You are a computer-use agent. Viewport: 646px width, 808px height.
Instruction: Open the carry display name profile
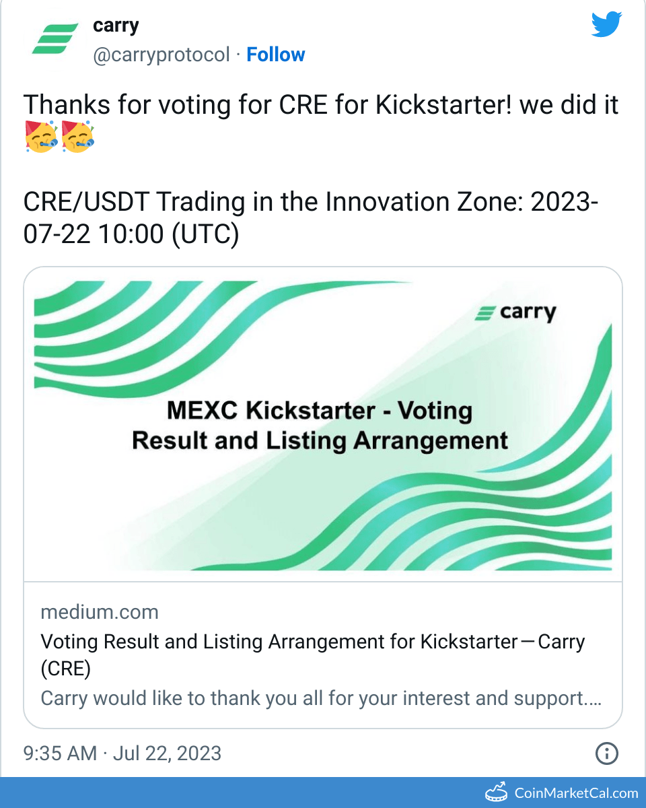(115, 26)
